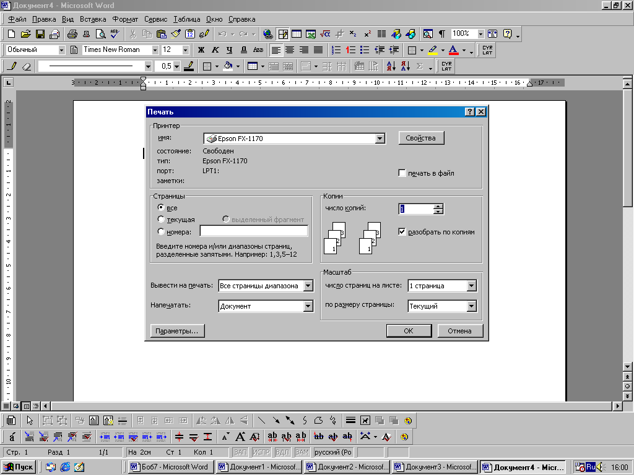Switch to Документ1 in the taskbar

[259, 467]
